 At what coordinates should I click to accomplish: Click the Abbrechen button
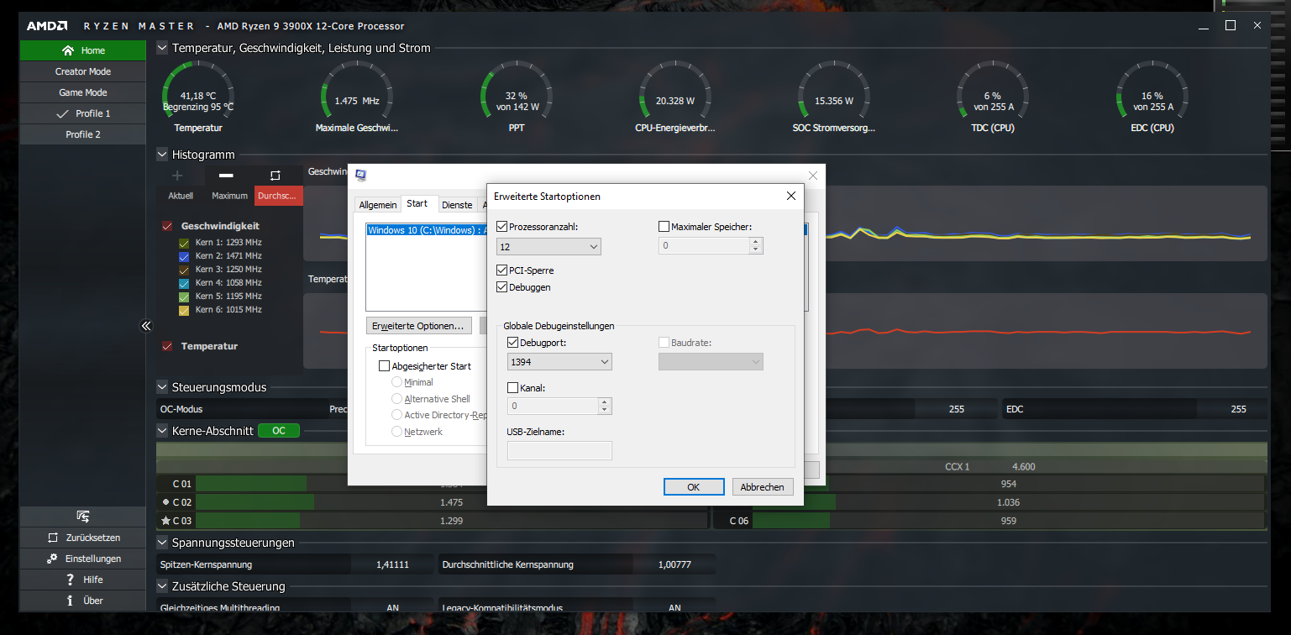click(763, 487)
